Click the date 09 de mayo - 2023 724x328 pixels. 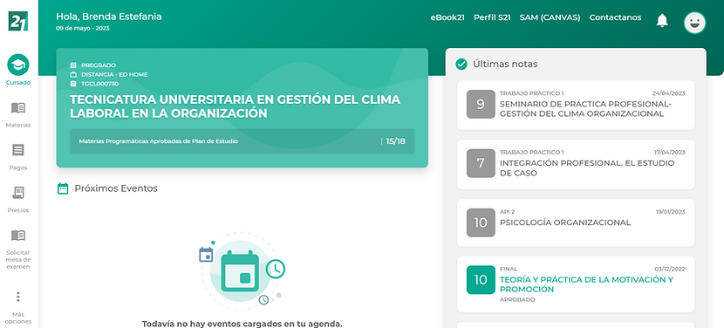(83, 28)
